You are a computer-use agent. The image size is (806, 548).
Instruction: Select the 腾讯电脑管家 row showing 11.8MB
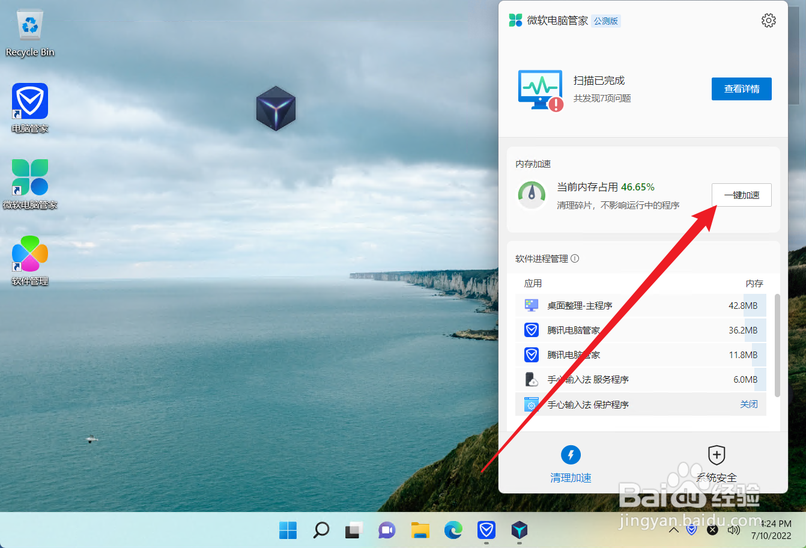(x=641, y=355)
